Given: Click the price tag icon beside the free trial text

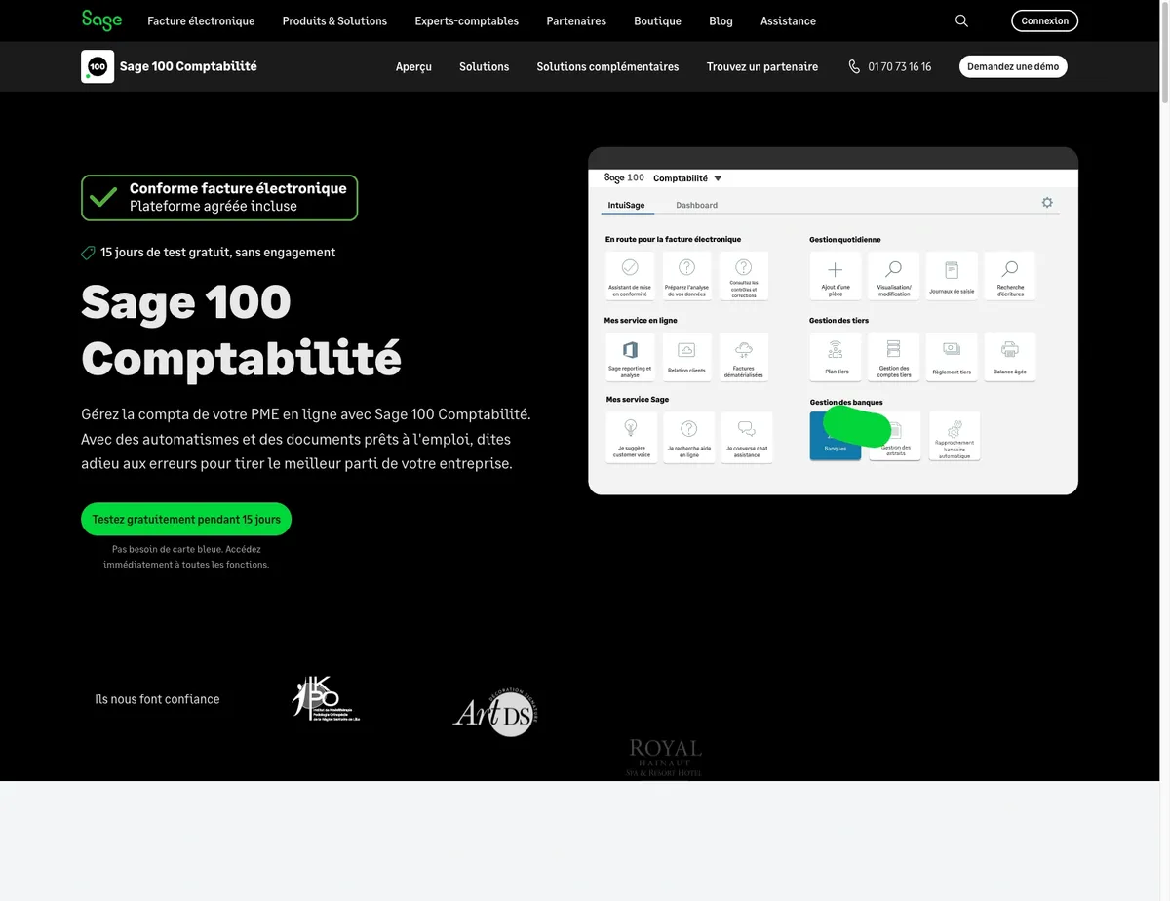Looking at the screenshot, I should pyautogui.click(x=88, y=253).
